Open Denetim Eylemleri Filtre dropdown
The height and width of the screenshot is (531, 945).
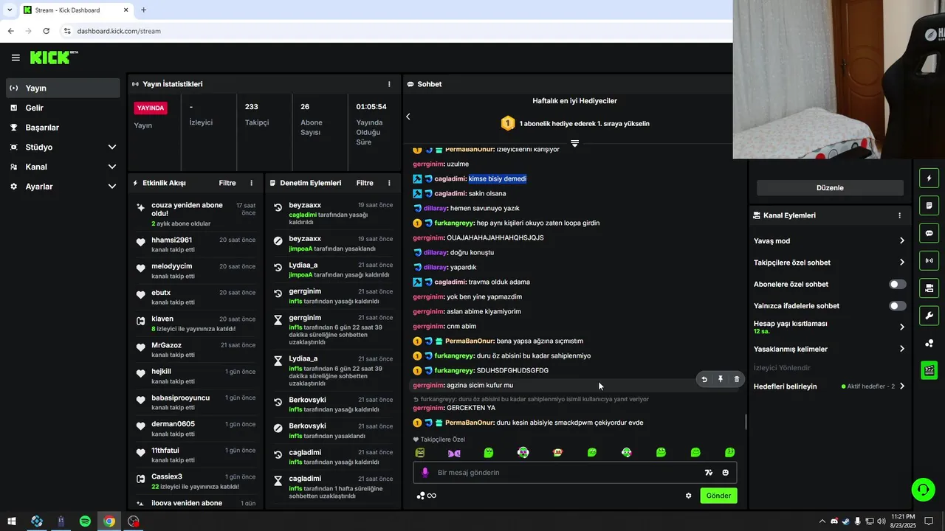pos(365,183)
